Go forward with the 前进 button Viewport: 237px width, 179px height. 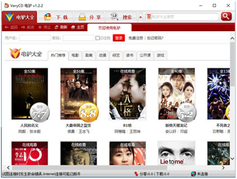pos(27,27)
